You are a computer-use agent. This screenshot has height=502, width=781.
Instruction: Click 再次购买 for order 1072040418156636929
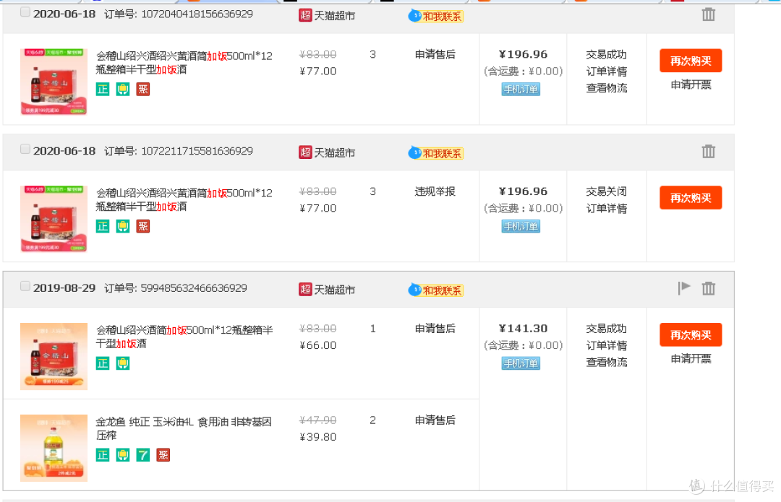[691, 61]
